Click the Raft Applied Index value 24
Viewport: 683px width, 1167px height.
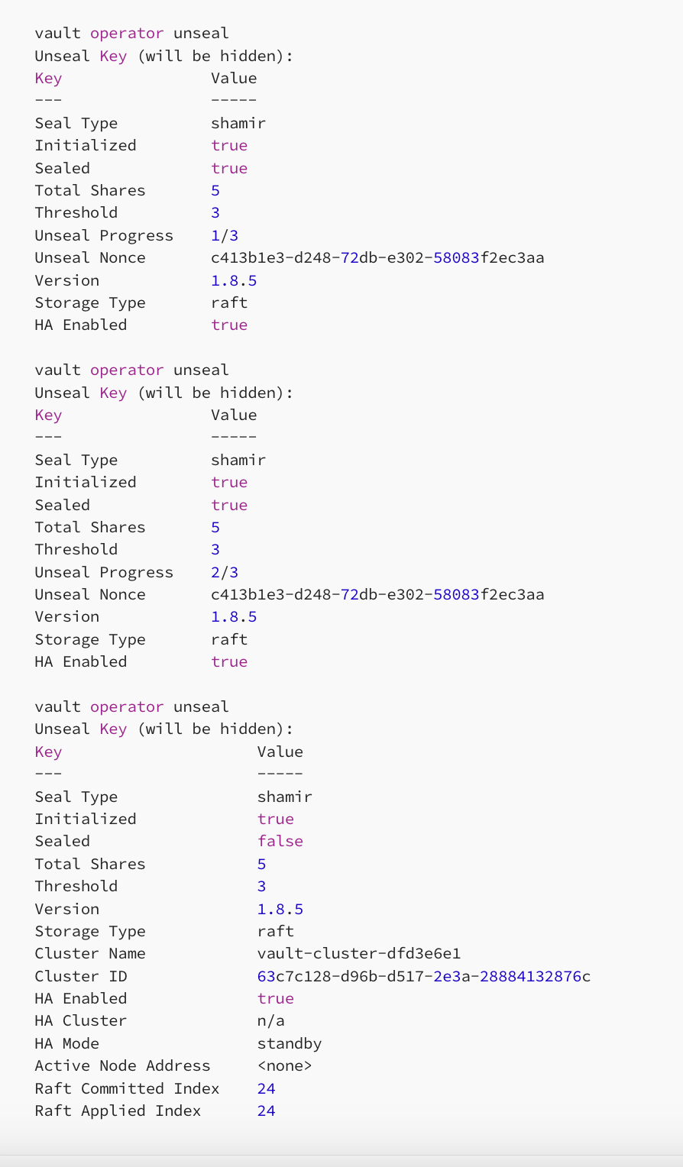266,1110
